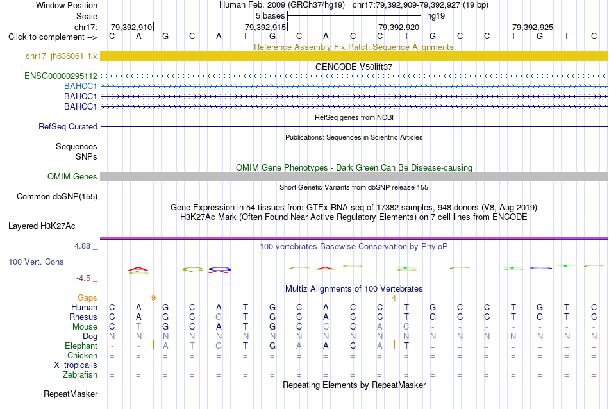Select the yellow fix patch alignment bar

[354, 56]
